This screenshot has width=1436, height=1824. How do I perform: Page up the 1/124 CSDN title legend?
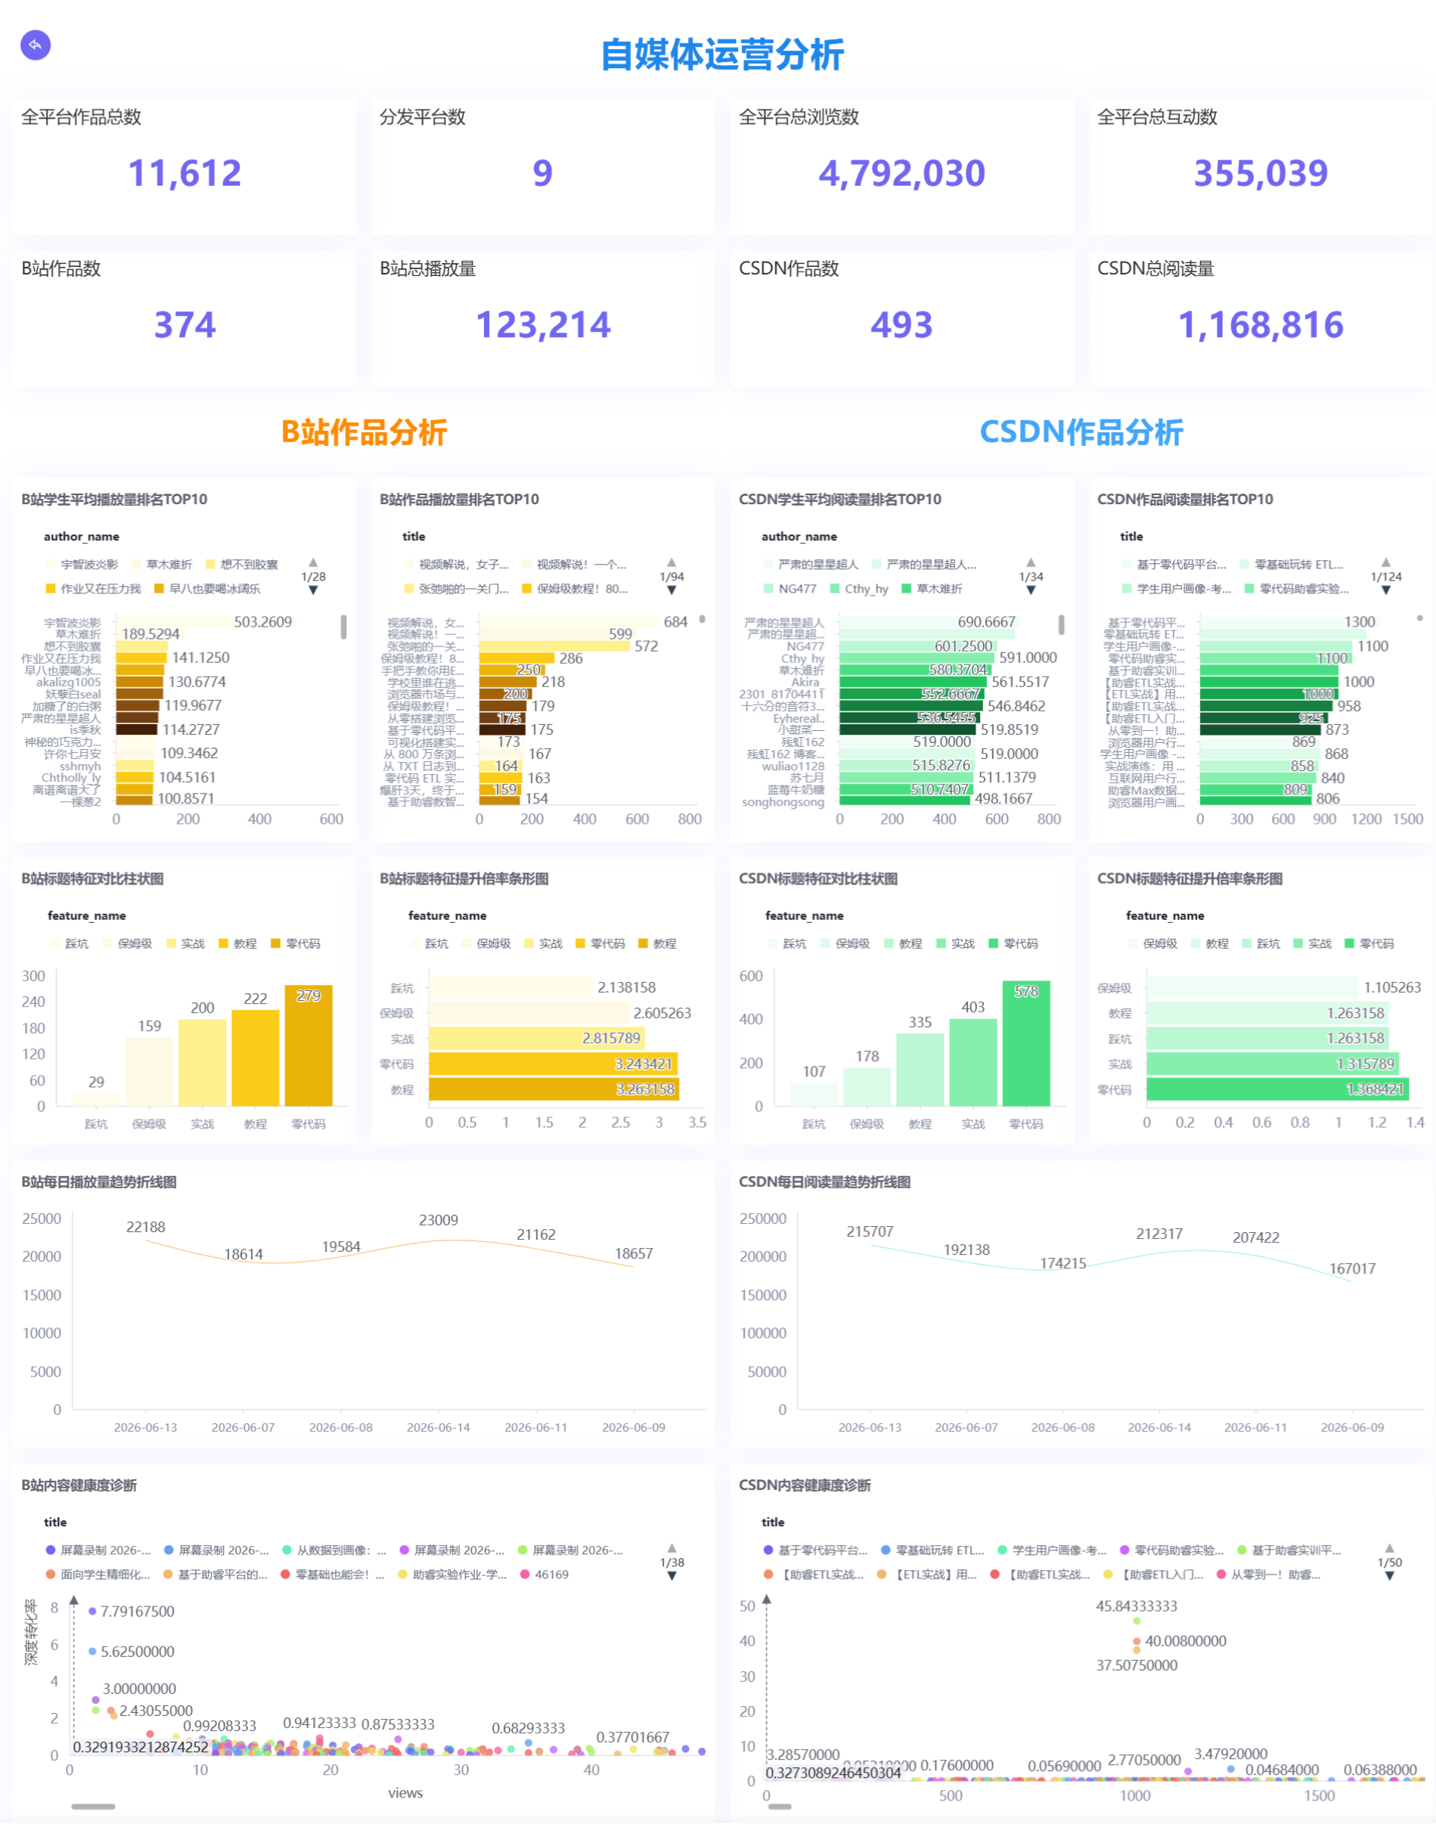(x=1385, y=562)
